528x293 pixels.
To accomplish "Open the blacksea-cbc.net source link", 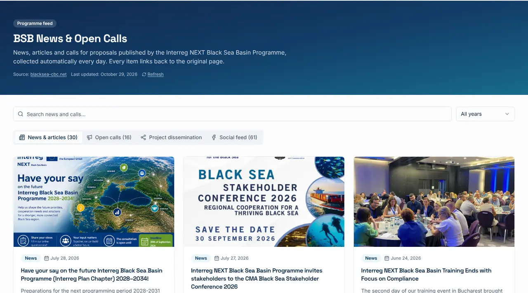I will point(48,75).
